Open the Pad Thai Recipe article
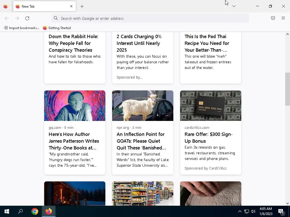The image size is (290, 217). coord(207,43)
